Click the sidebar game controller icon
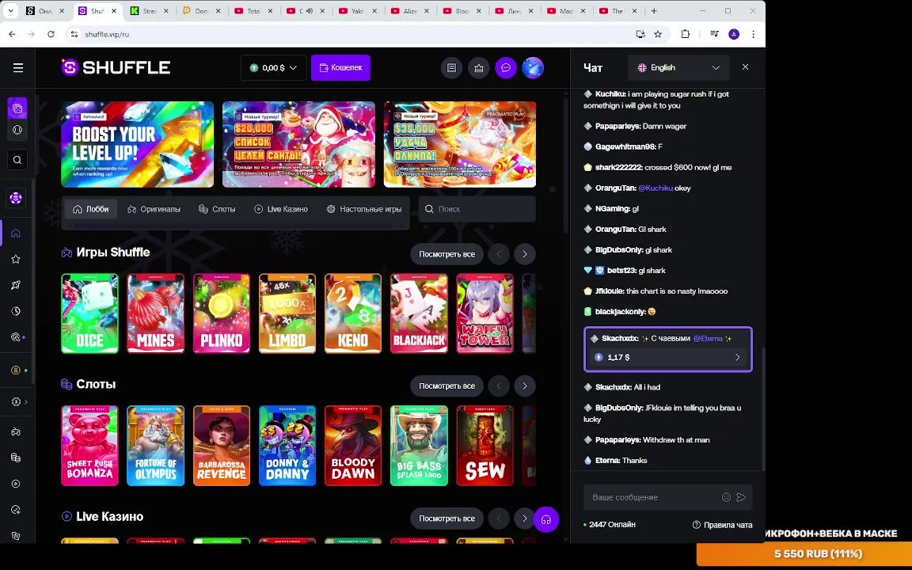The height and width of the screenshot is (570, 912). [16, 431]
